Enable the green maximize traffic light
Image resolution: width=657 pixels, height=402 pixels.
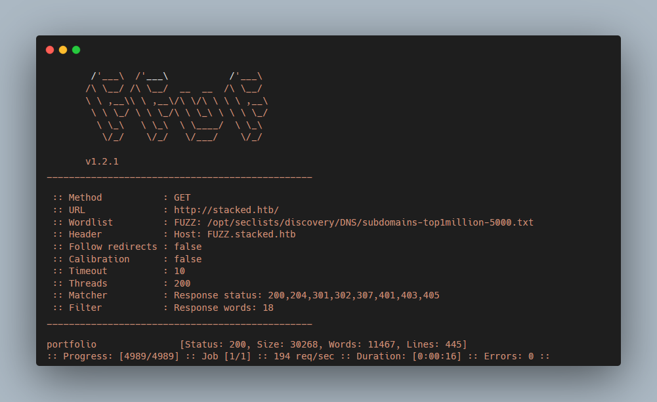[x=75, y=49]
